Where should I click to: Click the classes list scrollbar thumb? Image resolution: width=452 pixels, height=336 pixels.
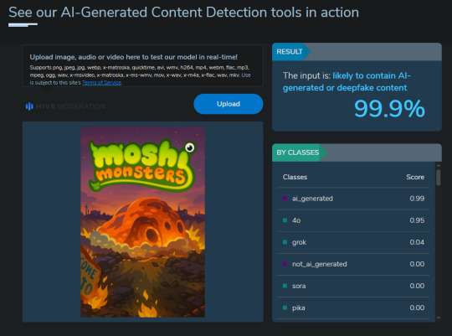coord(439,178)
